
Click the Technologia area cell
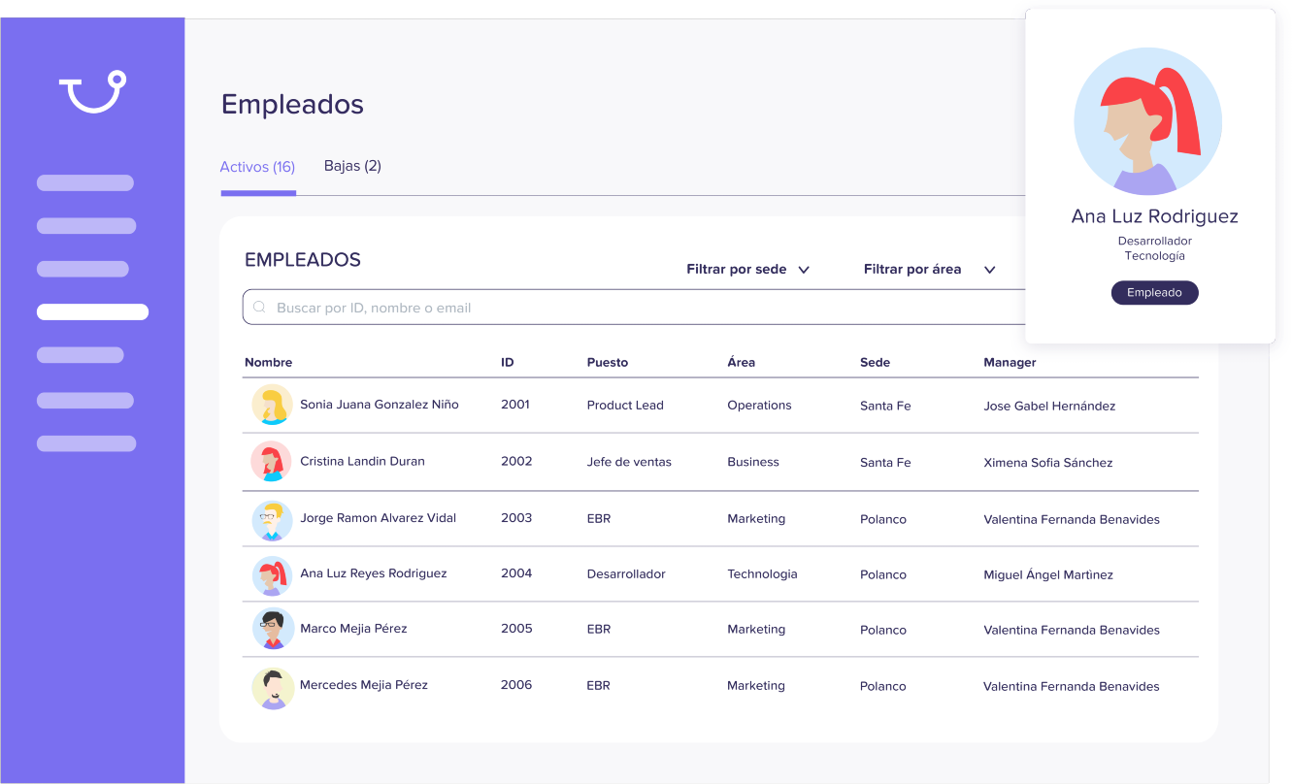pyautogui.click(x=762, y=574)
